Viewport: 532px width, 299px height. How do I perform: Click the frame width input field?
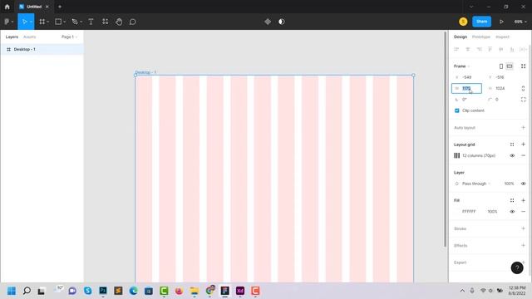[466, 89]
